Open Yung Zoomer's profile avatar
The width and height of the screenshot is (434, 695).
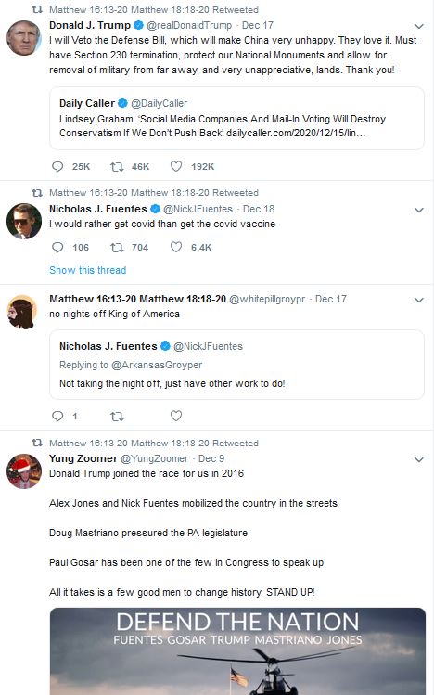24,471
